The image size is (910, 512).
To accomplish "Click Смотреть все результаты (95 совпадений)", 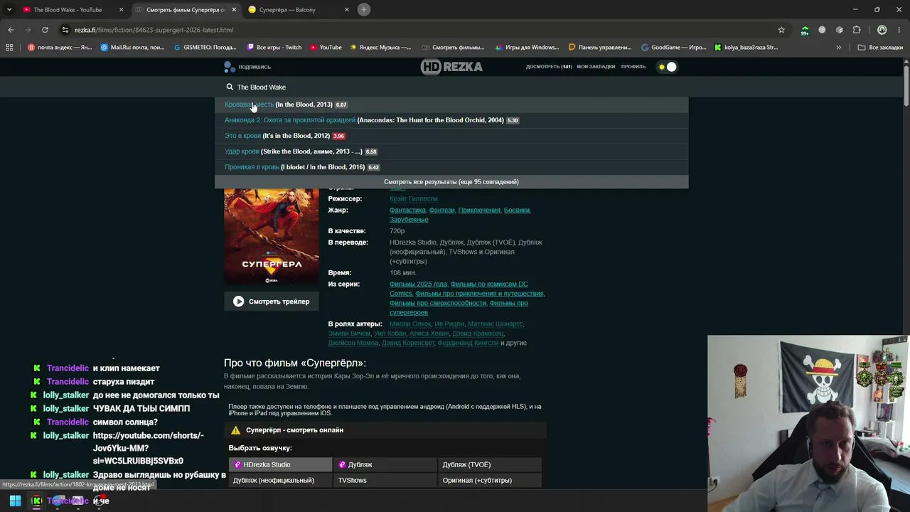I will coord(451,182).
